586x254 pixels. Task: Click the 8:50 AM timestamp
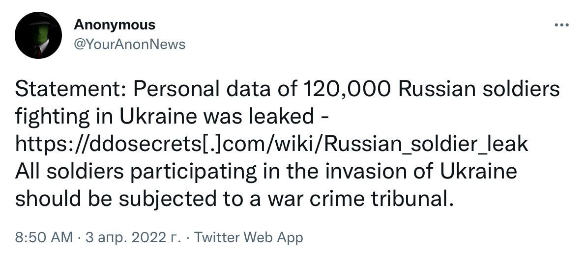(x=44, y=237)
